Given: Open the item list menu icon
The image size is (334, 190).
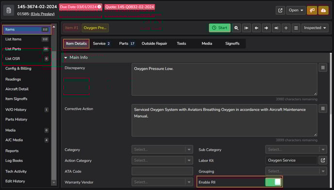Looking at the screenshot, I should 296,28.
